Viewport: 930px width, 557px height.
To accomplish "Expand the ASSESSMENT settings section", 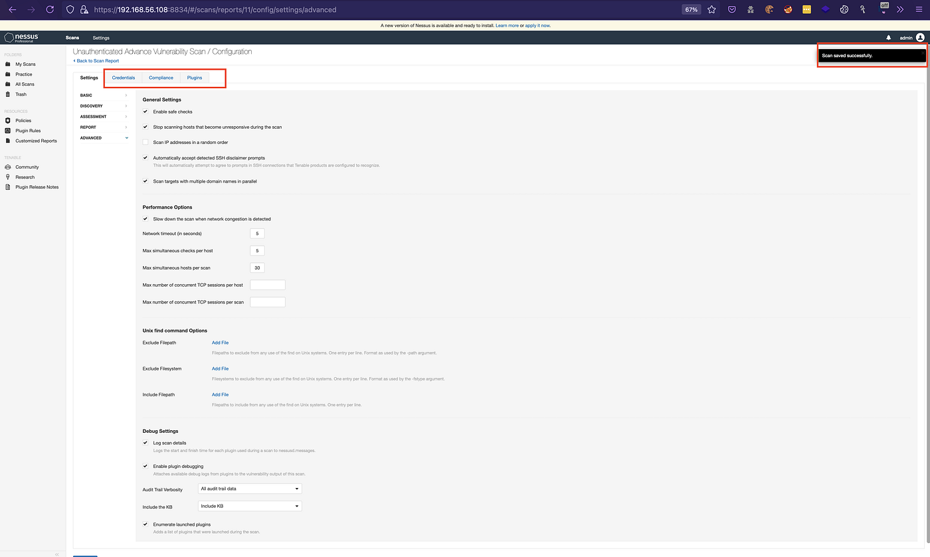I will (104, 117).
